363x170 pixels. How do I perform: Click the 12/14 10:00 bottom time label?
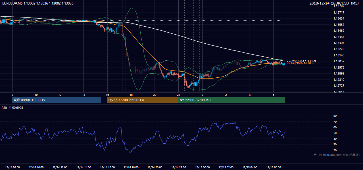tap(36, 167)
